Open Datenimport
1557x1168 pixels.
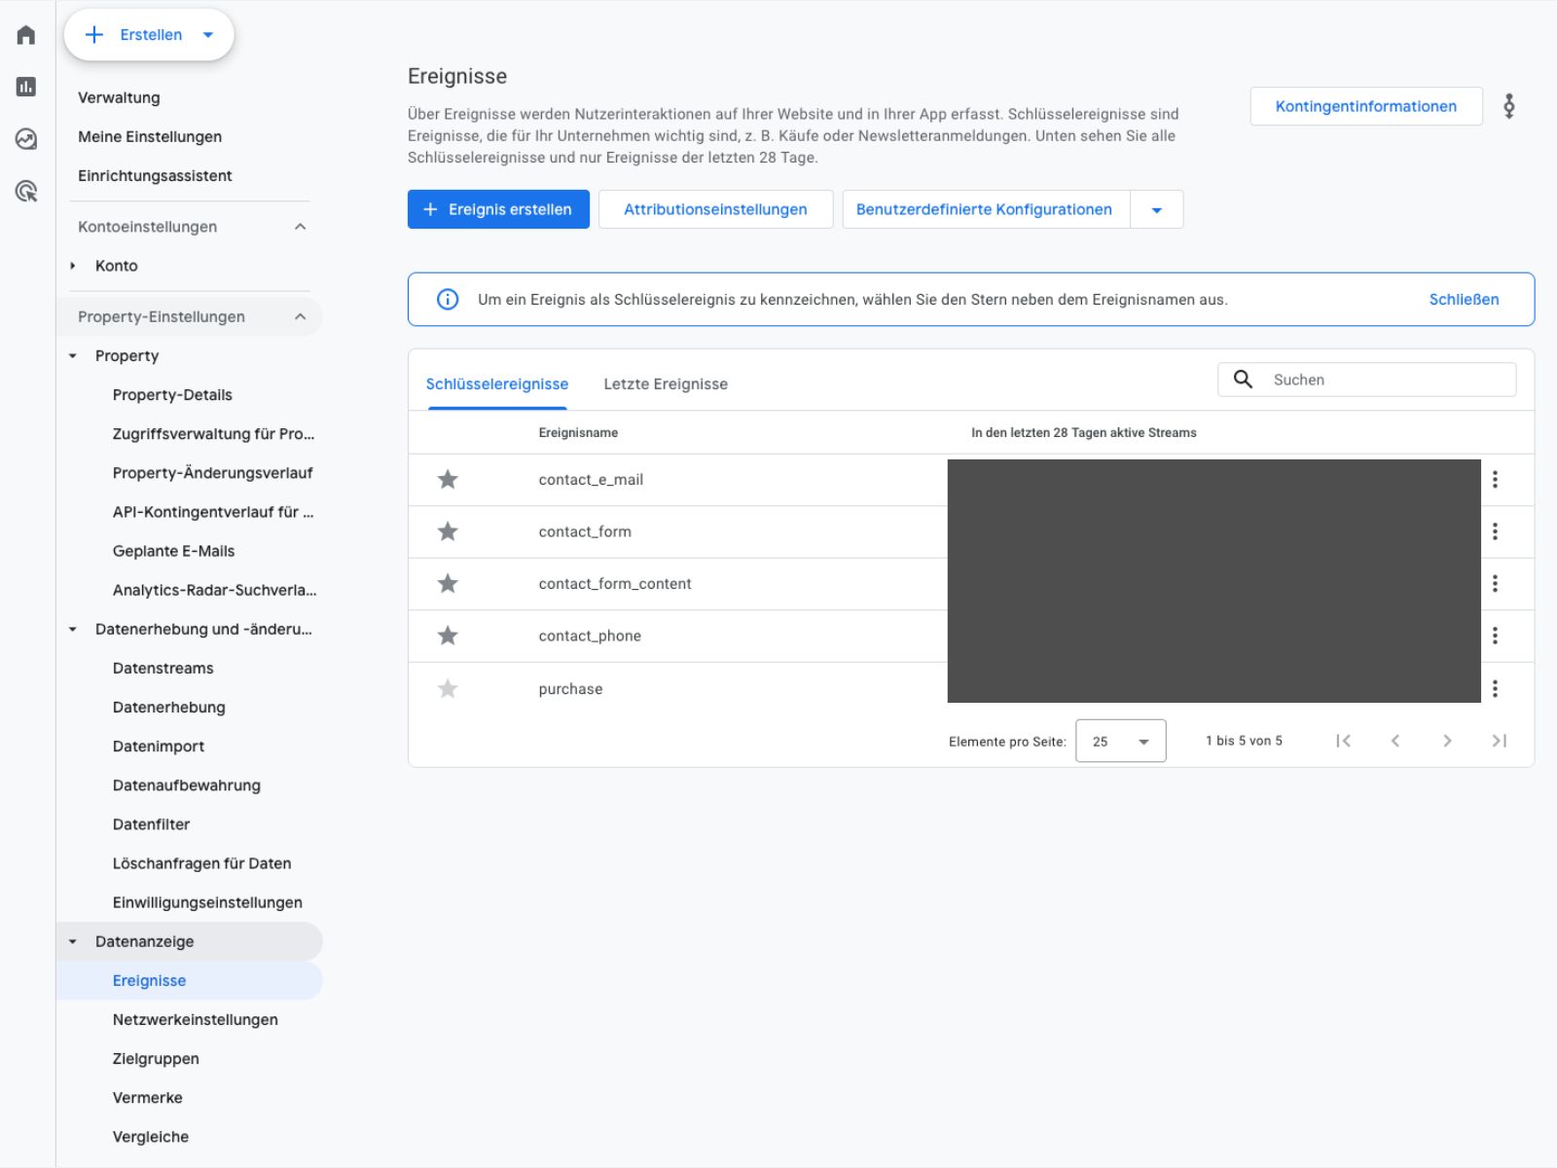(159, 747)
